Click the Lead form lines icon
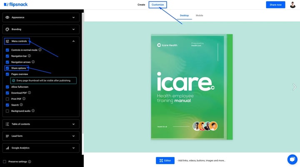This screenshot has height=167, width=300. pyautogui.click(x=7, y=136)
